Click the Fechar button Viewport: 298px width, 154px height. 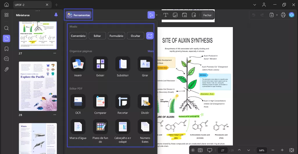pos(207,15)
